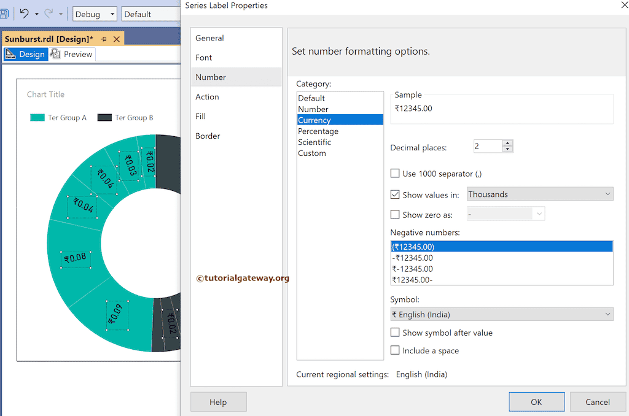Image resolution: width=629 pixels, height=416 pixels.
Task: Enable Show symbol after value
Action: point(395,333)
